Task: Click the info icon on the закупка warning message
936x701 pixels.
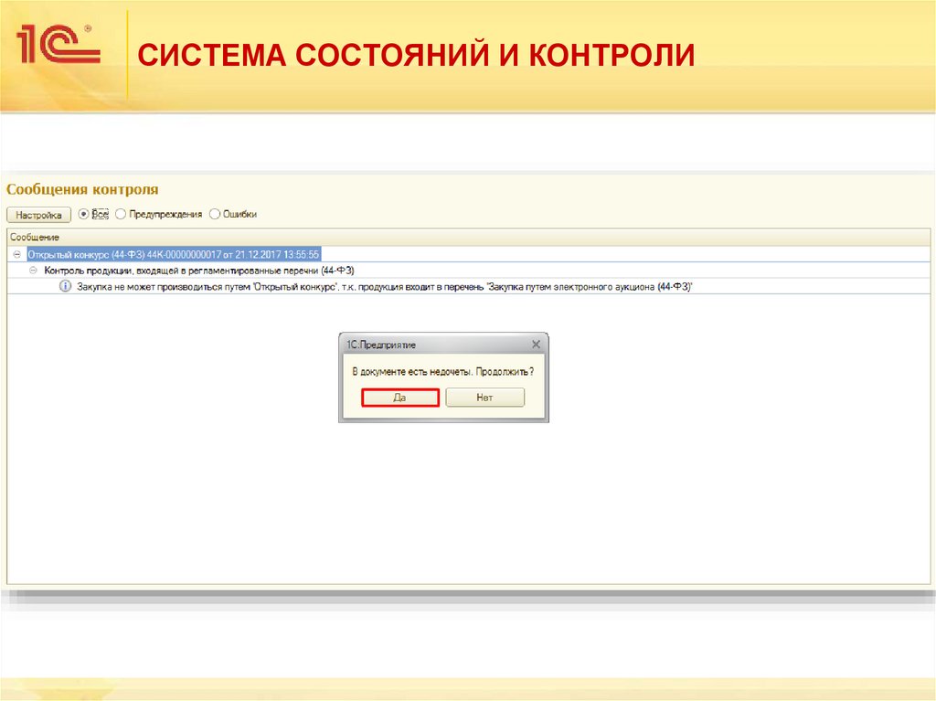Action: tap(64, 287)
